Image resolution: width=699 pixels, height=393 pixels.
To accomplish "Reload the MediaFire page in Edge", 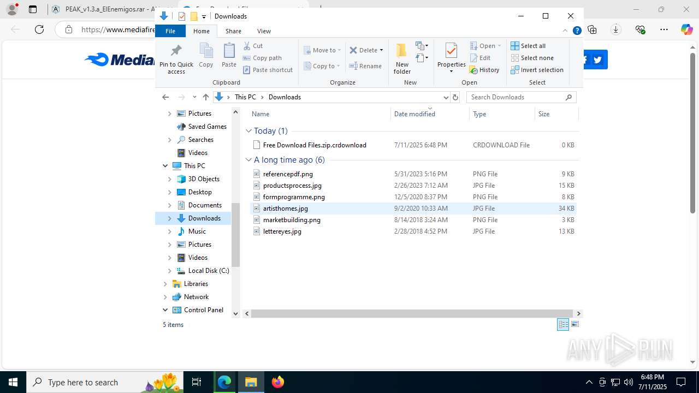I will click(x=39, y=29).
